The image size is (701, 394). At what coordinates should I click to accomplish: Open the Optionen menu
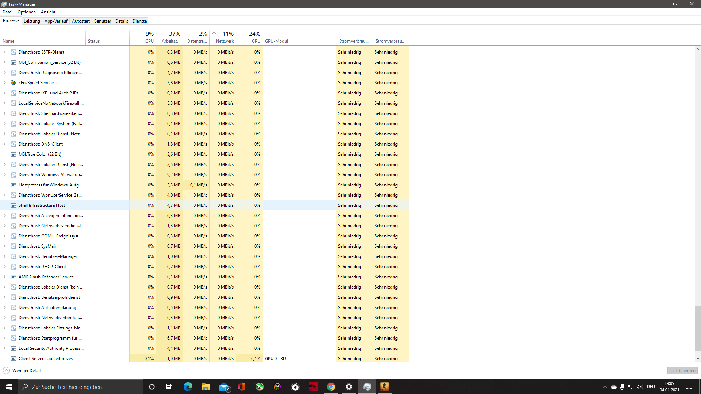coord(26,12)
